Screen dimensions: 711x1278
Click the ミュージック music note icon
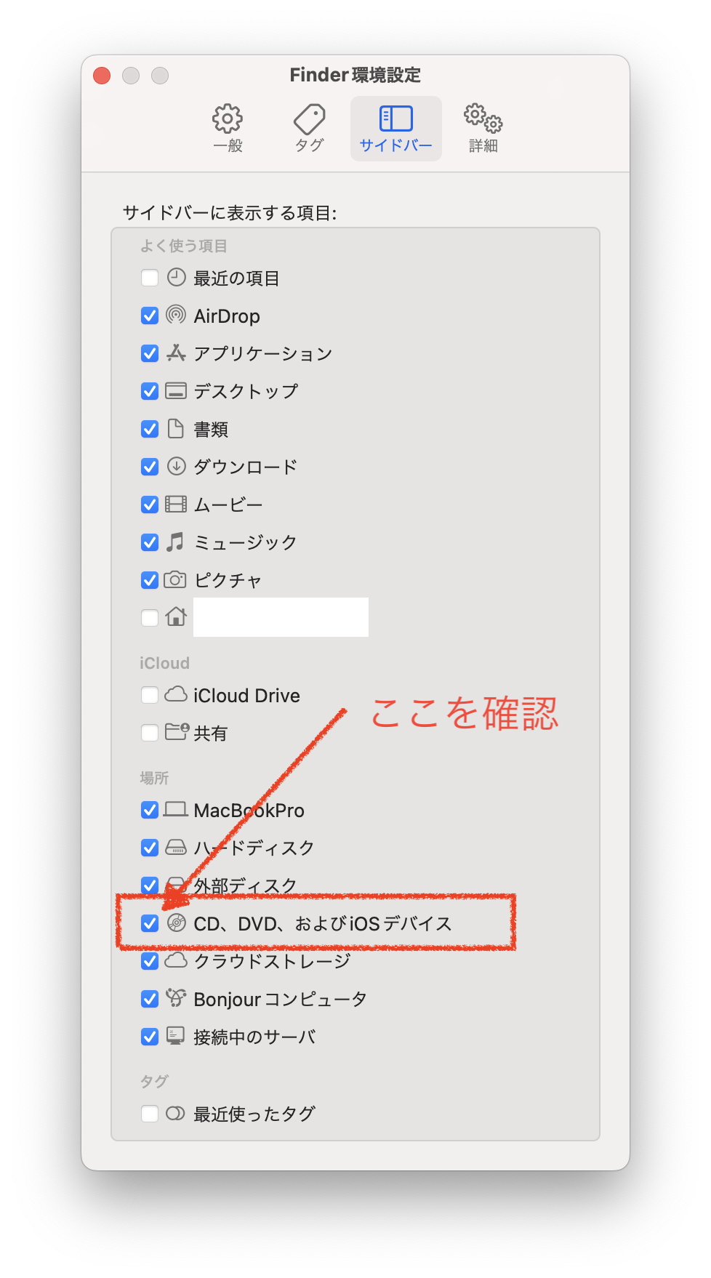175,542
